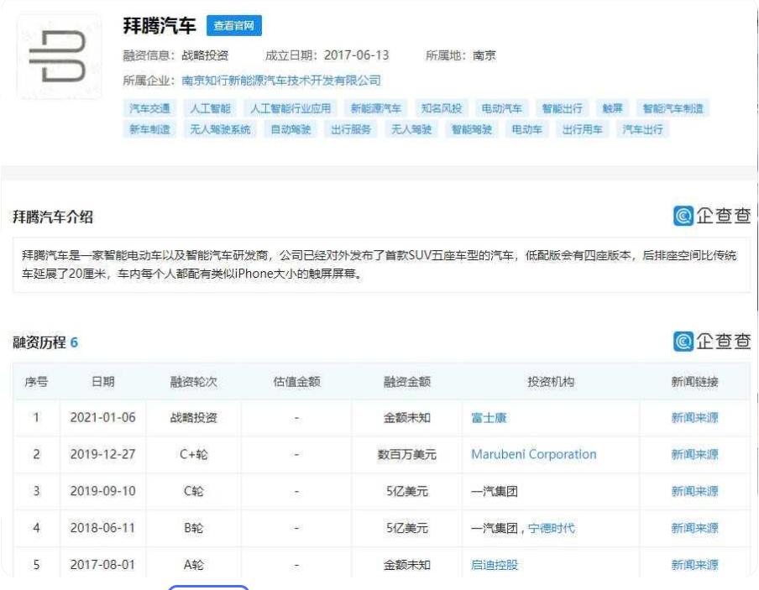Select the 智能出行 tag
This screenshot has height=590, width=759.
[x=562, y=108]
